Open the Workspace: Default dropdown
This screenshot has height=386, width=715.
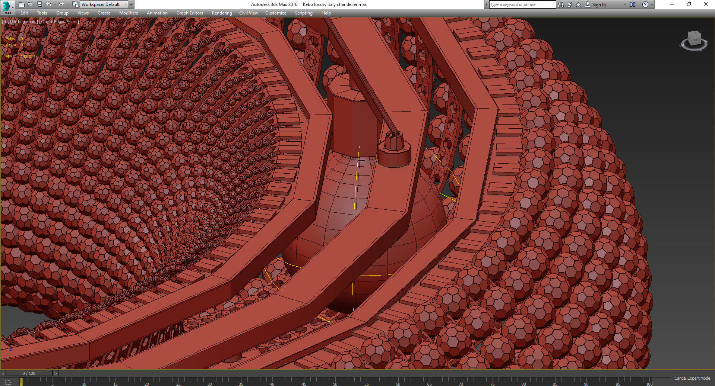104,4
